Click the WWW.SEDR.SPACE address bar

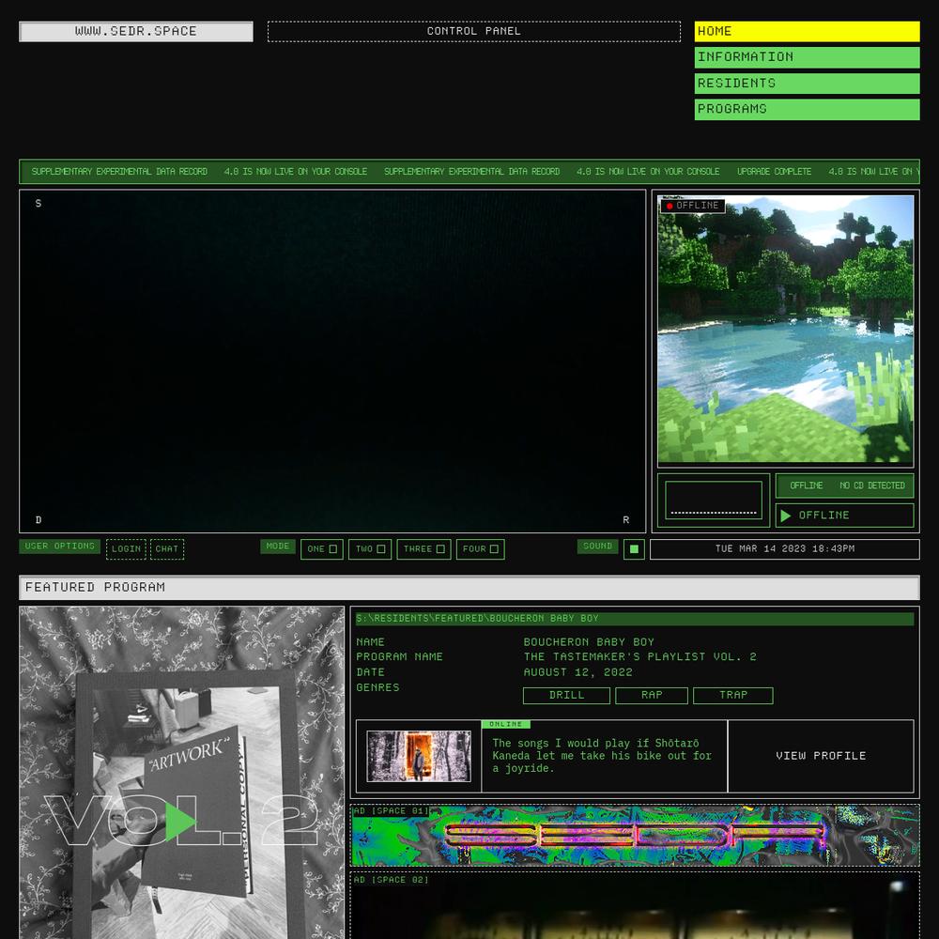point(136,31)
